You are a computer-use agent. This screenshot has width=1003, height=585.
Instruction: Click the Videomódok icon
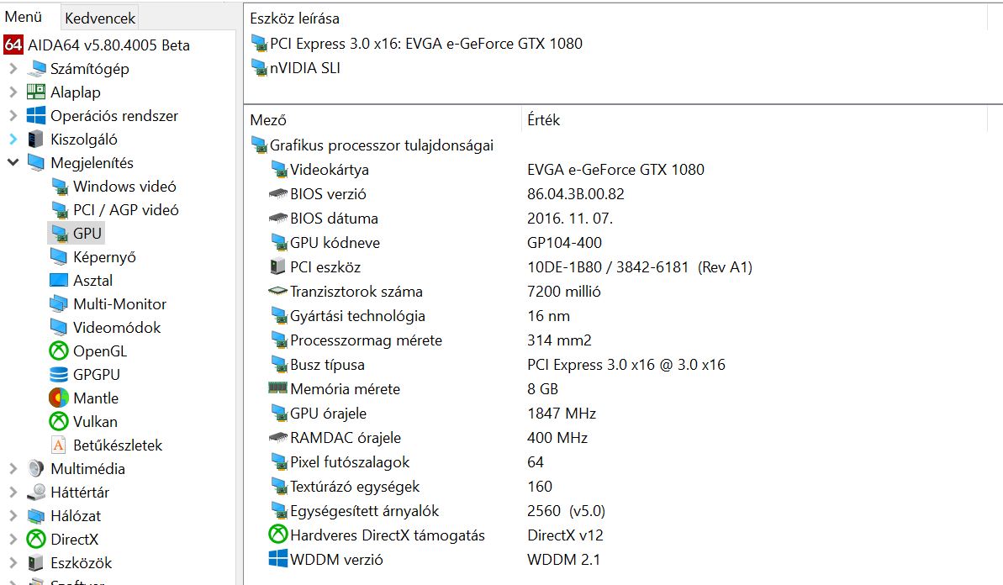59,328
